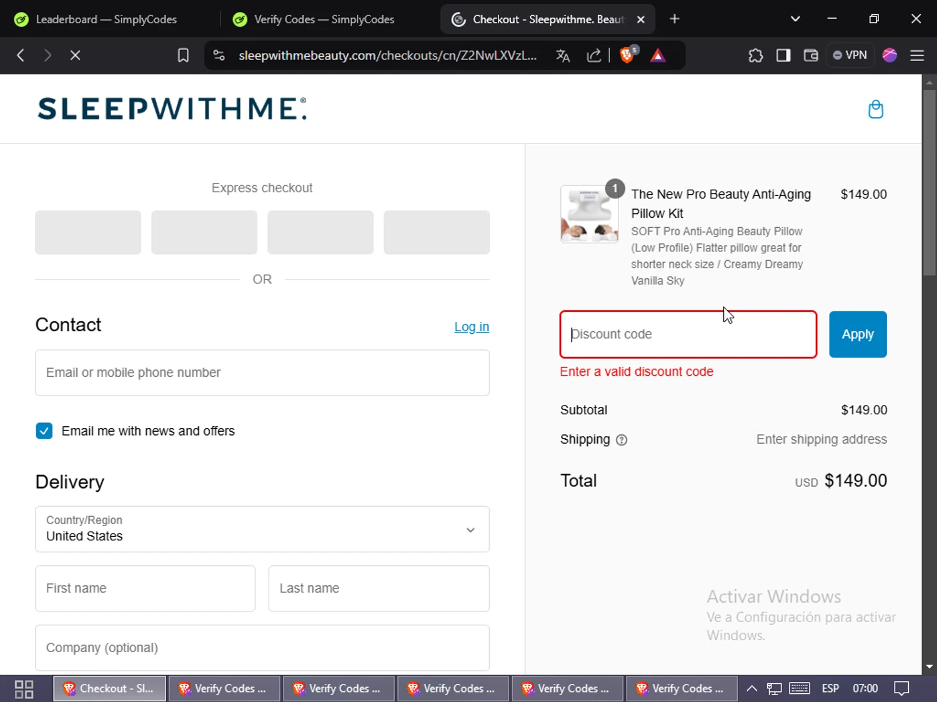937x702 pixels.
Task: Click the first express checkout button
Action: click(x=88, y=232)
